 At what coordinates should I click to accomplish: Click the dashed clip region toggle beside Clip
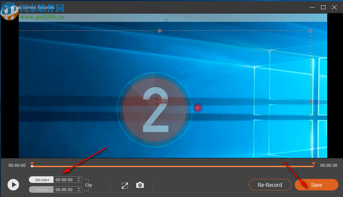click(86, 180)
